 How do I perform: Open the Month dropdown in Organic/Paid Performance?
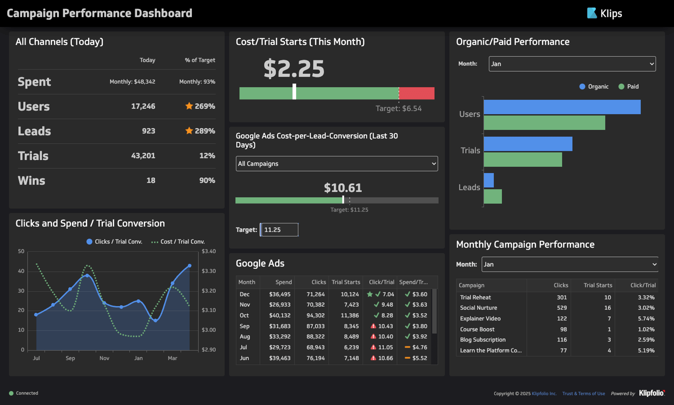tap(572, 64)
